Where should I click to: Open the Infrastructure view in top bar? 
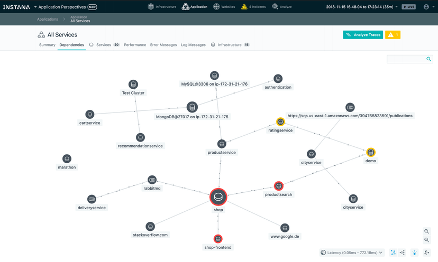pyautogui.click(x=162, y=7)
